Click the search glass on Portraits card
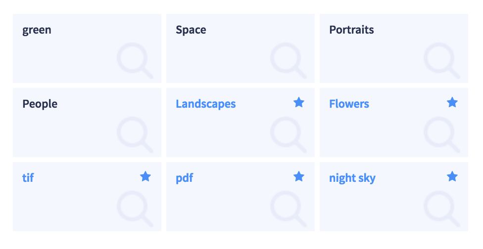This screenshot has width=483, height=249. [442, 61]
